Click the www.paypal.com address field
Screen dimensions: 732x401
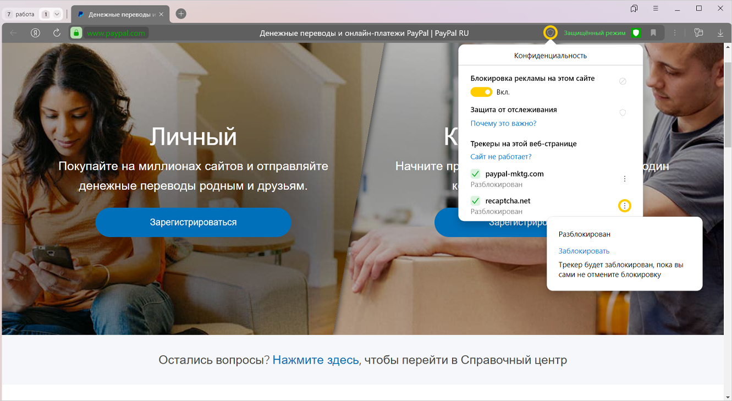point(116,33)
